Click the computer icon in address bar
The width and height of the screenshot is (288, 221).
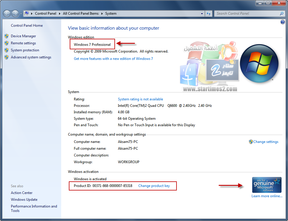(x=27, y=14)
